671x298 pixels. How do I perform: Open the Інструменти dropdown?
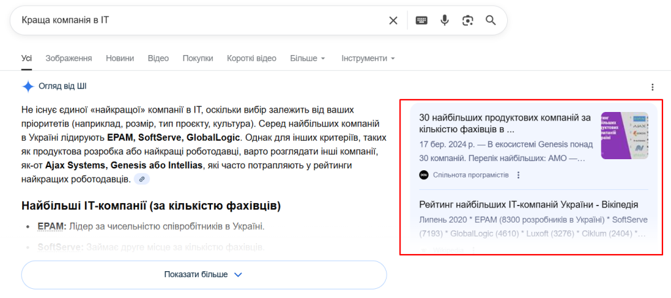[x=368, y=58]
